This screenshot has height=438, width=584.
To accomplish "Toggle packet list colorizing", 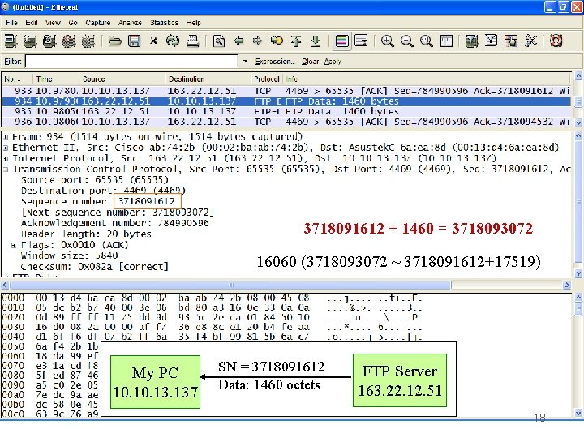I will [x=342, y=41].
